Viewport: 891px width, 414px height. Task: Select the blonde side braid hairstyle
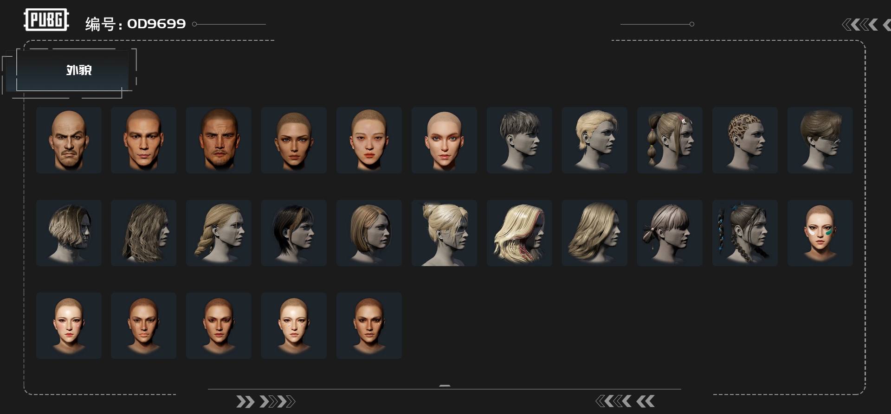(219, 233)
